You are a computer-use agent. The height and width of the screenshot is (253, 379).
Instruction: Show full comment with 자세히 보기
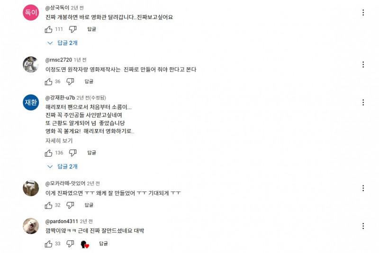(x=59, y=141)
